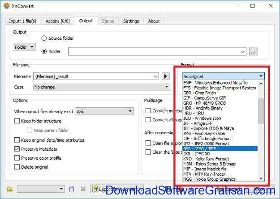The height and width of the screenshot is (199, 280).
Task: Click the XnConvert application logo icon
Action: (6, 6)
